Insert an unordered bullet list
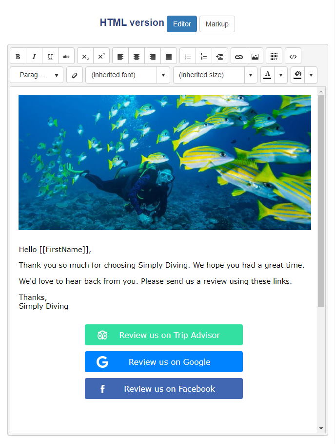 (x=188, y=56)
